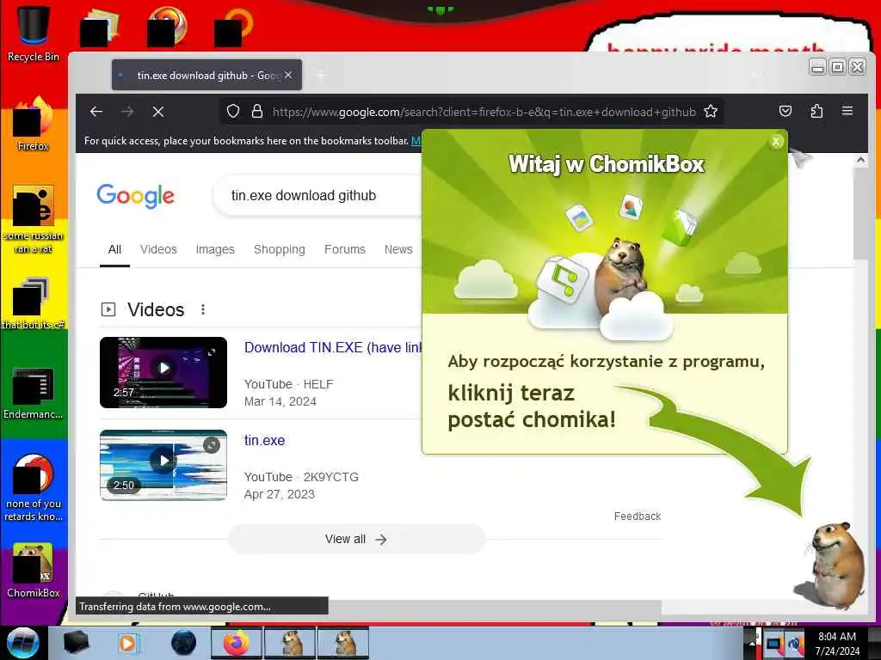The height and width of the screenshot is (660, 881).
Task: Close the ChomikBox welcome popup
Action: 776,142
